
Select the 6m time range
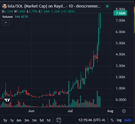[19, 120]
